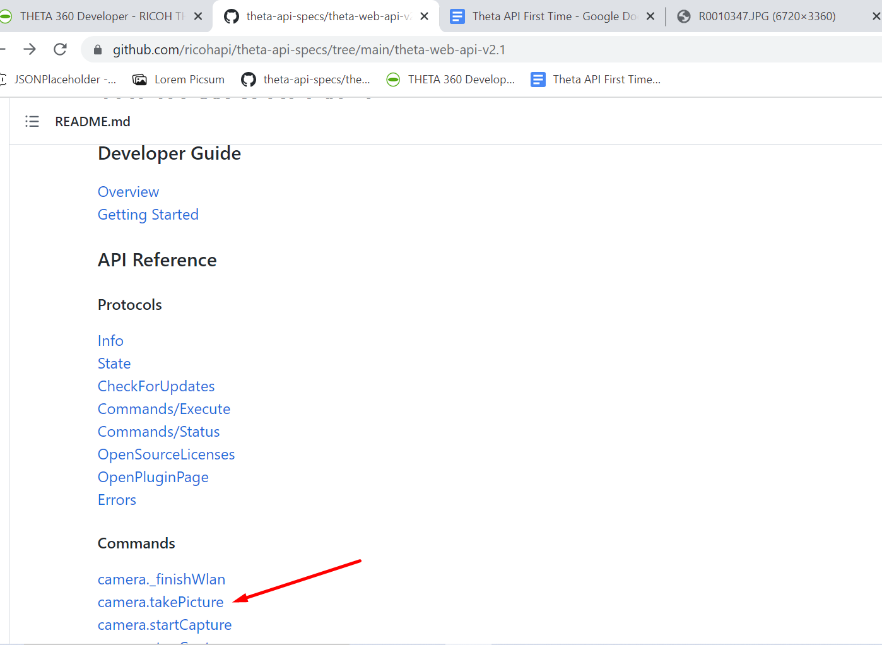Close the Theta API First Time Docs tab
This screenshot has width=882, height=645.
pyautogui.click(x=650, y=16)
